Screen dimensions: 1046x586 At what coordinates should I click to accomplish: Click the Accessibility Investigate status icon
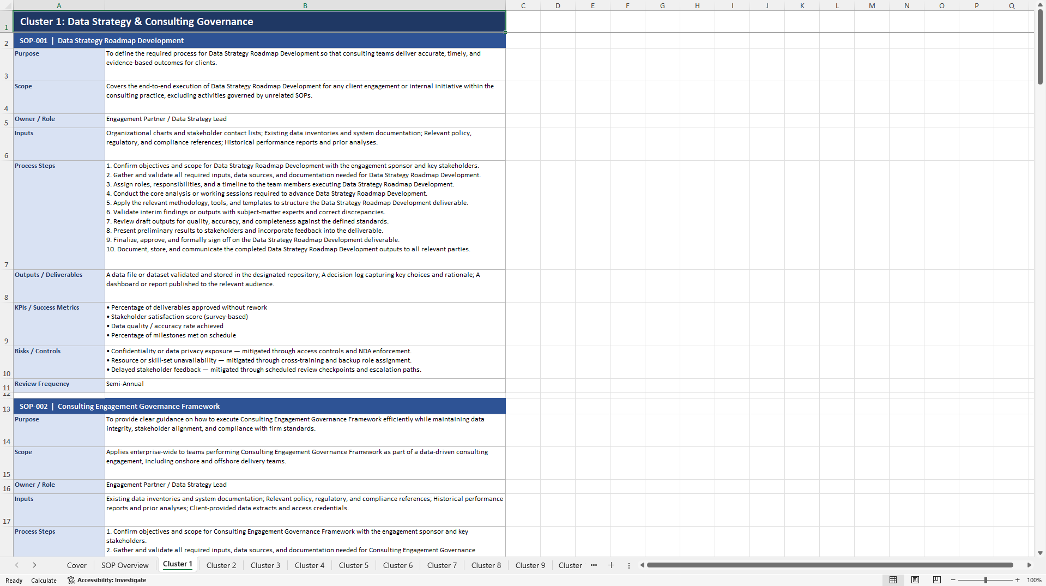pos(71,580)
